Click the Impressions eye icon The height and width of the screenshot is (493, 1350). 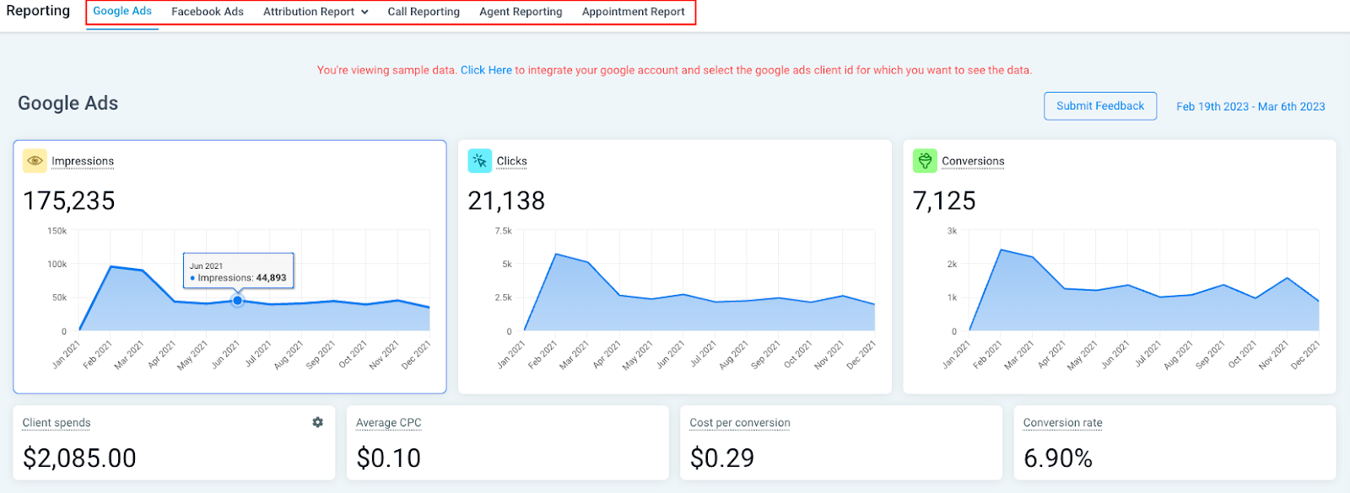35,161
